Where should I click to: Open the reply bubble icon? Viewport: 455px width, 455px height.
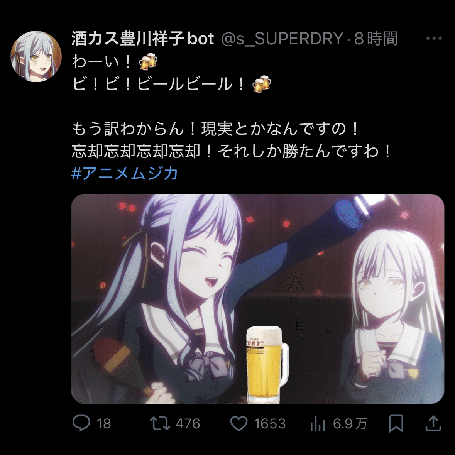click(81, 423)
